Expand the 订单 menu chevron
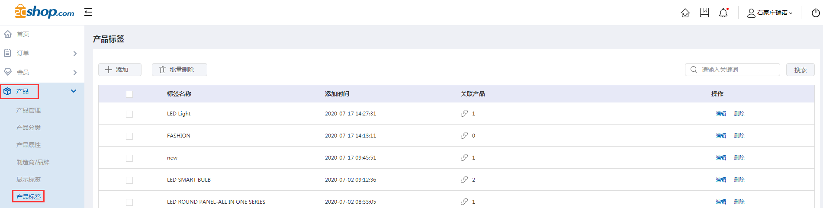 [75, 54]
